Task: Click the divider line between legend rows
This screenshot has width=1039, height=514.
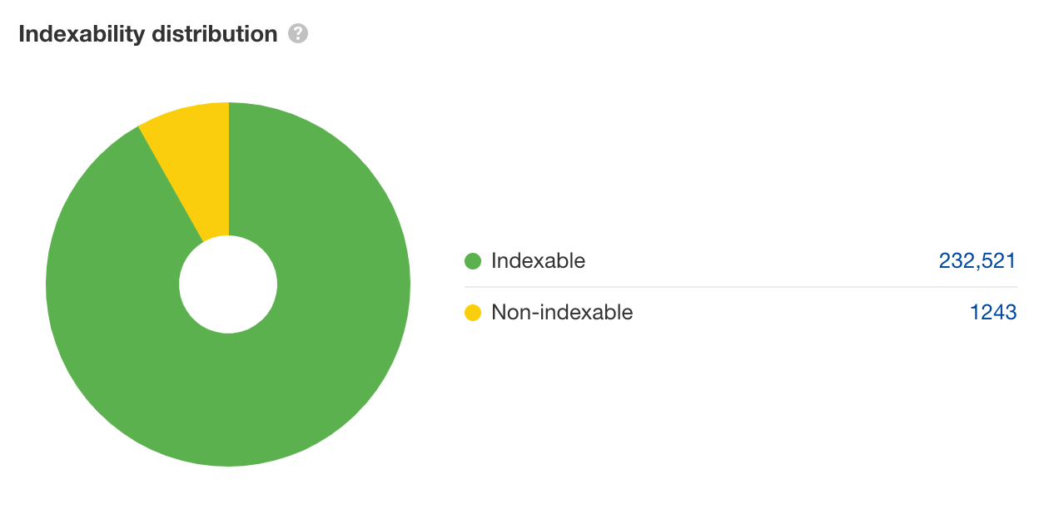Action: (740, 287)
